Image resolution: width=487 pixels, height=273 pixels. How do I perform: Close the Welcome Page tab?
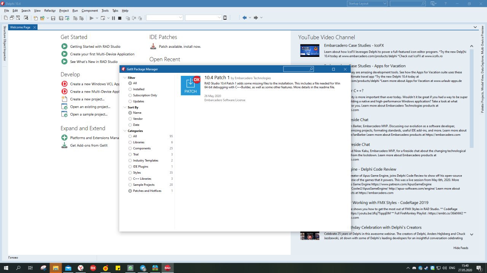[x=34, y=27]
